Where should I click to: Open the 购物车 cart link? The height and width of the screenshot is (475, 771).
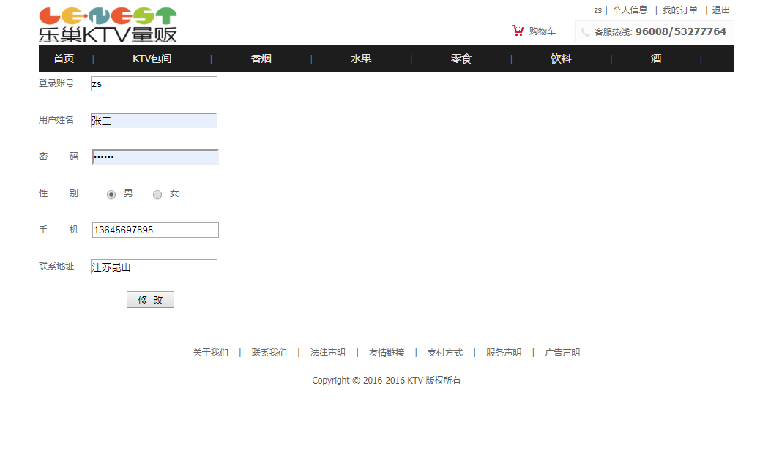tap(543, 31)
